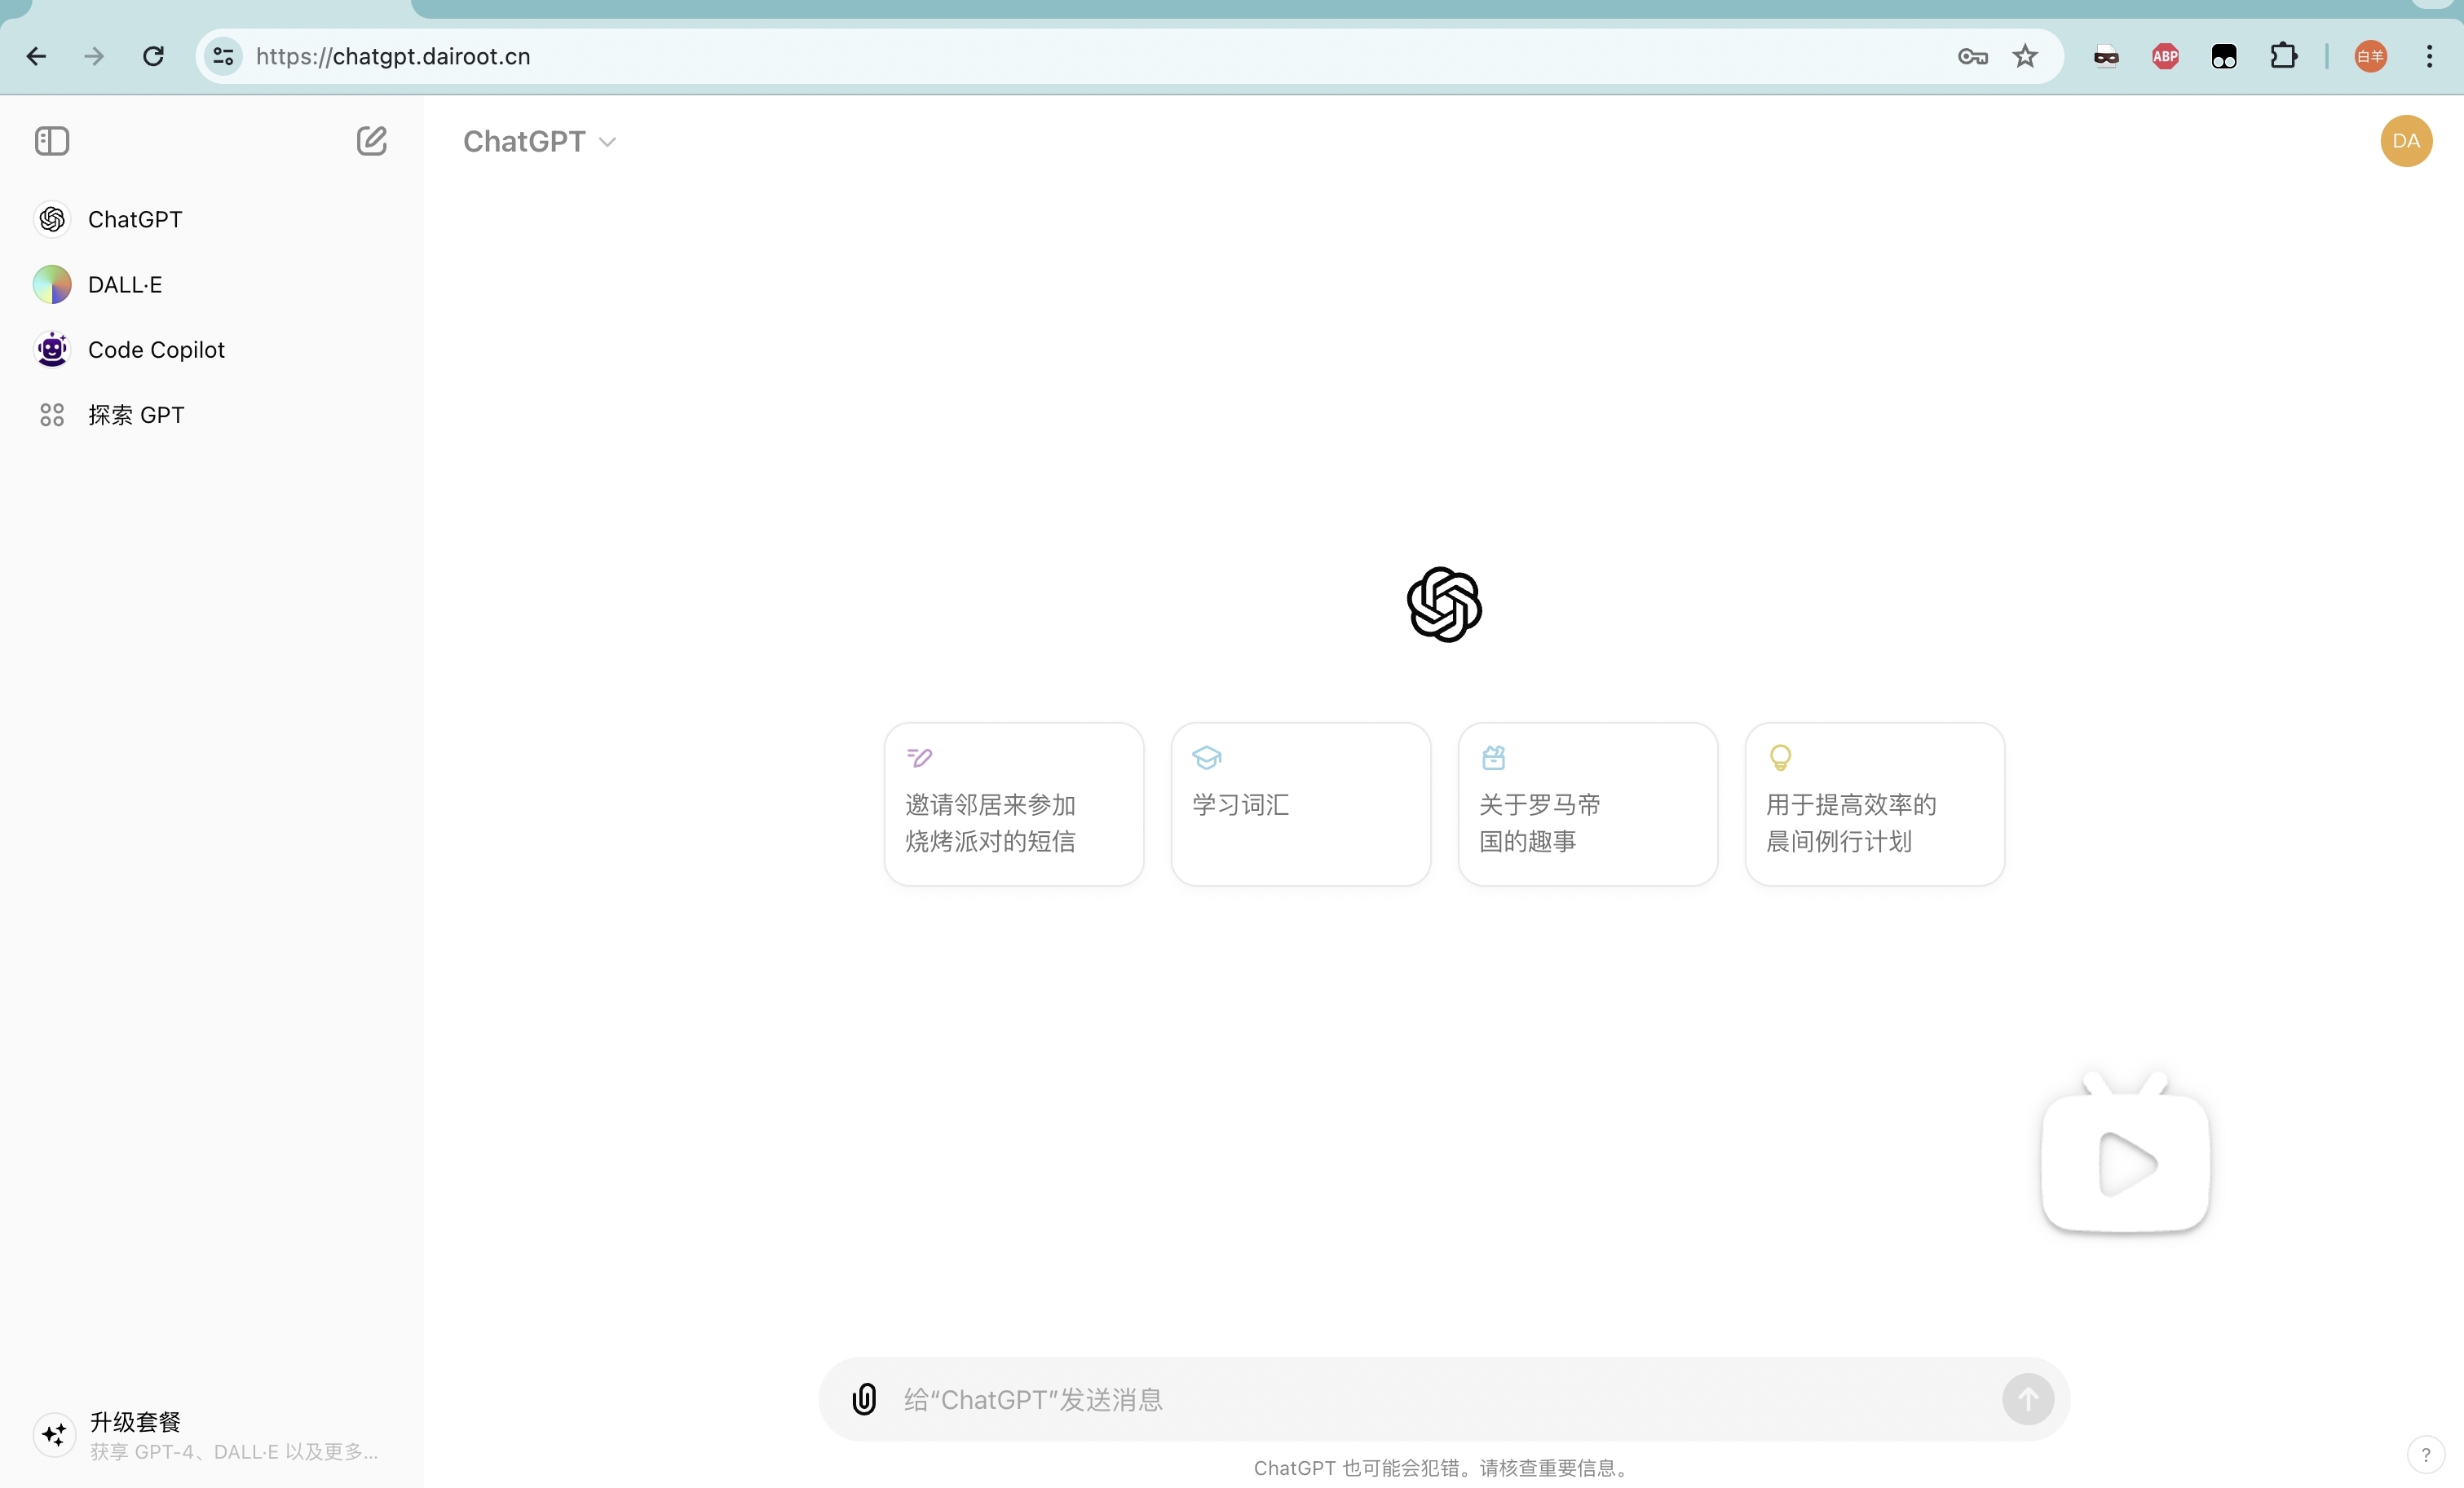Open Code Copilot in the sidebar
This screenshot has width=2464, height=1488.
point(155,350)
